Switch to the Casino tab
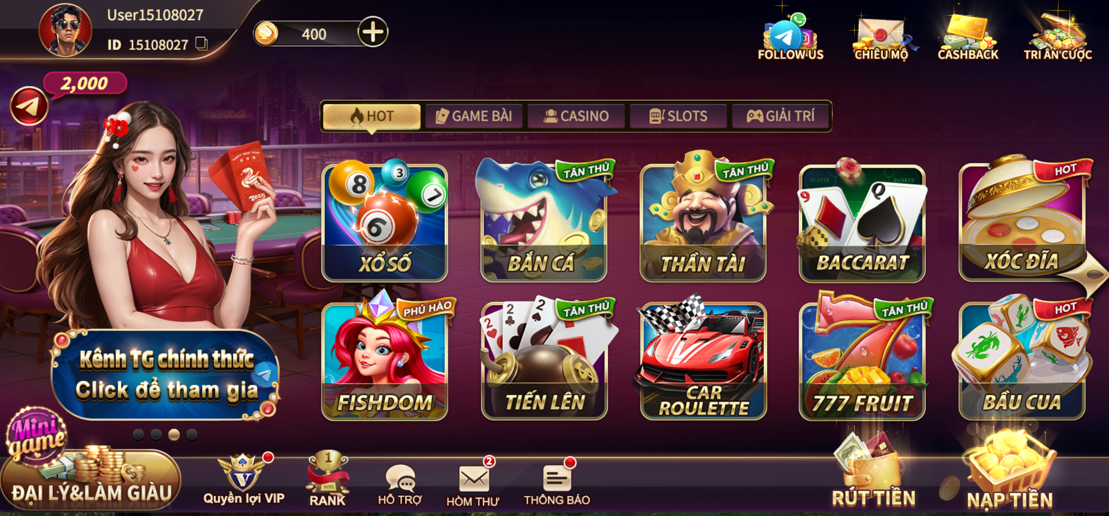The height and width of the screenshot is (516, 1109). pos(576,116)
